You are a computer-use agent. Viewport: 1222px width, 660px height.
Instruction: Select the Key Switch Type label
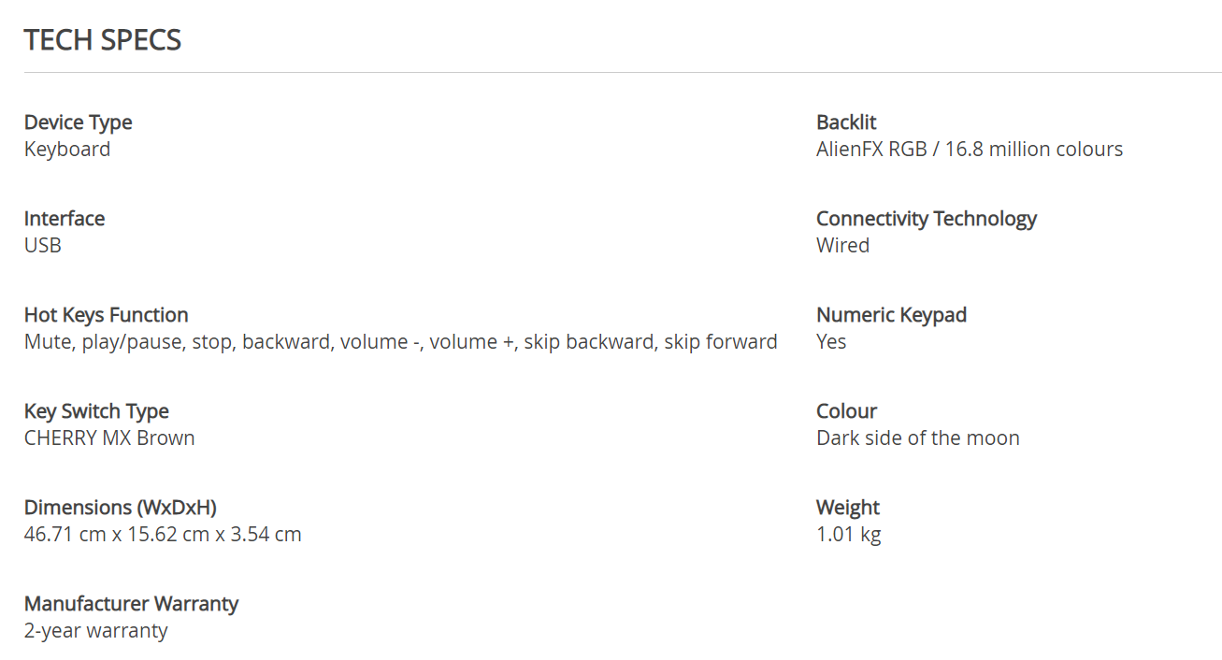[96, 411]
